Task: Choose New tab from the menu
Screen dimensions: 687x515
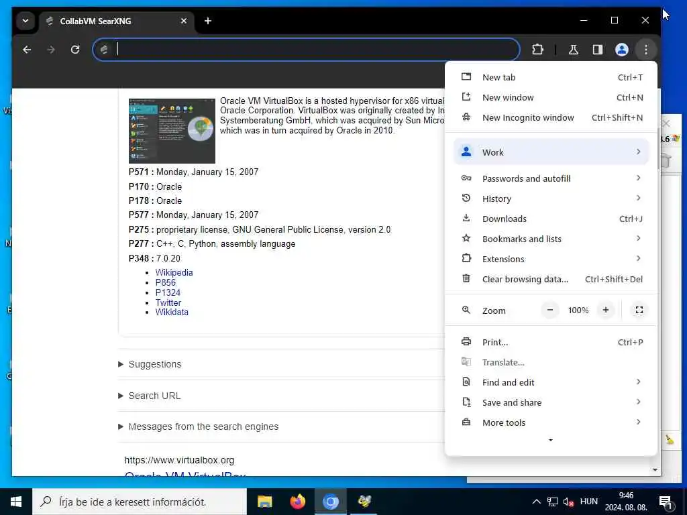Action: point(551,78)
